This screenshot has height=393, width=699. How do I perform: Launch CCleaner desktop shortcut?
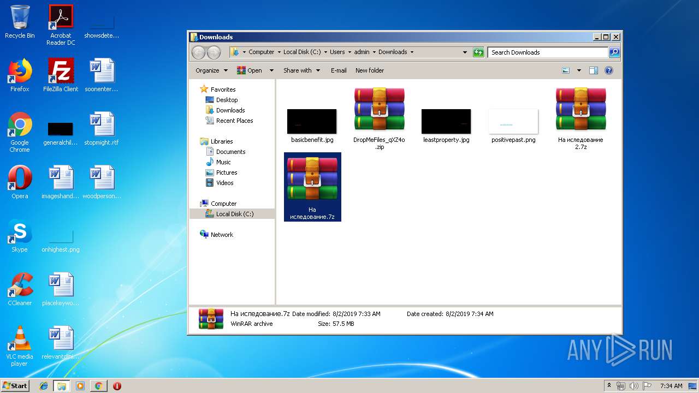coord(20,289)
